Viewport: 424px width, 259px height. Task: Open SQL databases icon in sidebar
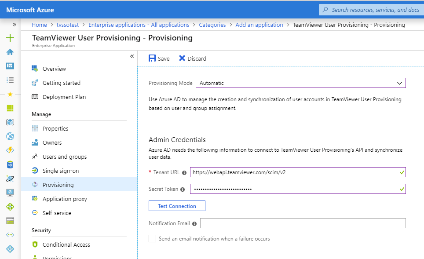(10, 164)
